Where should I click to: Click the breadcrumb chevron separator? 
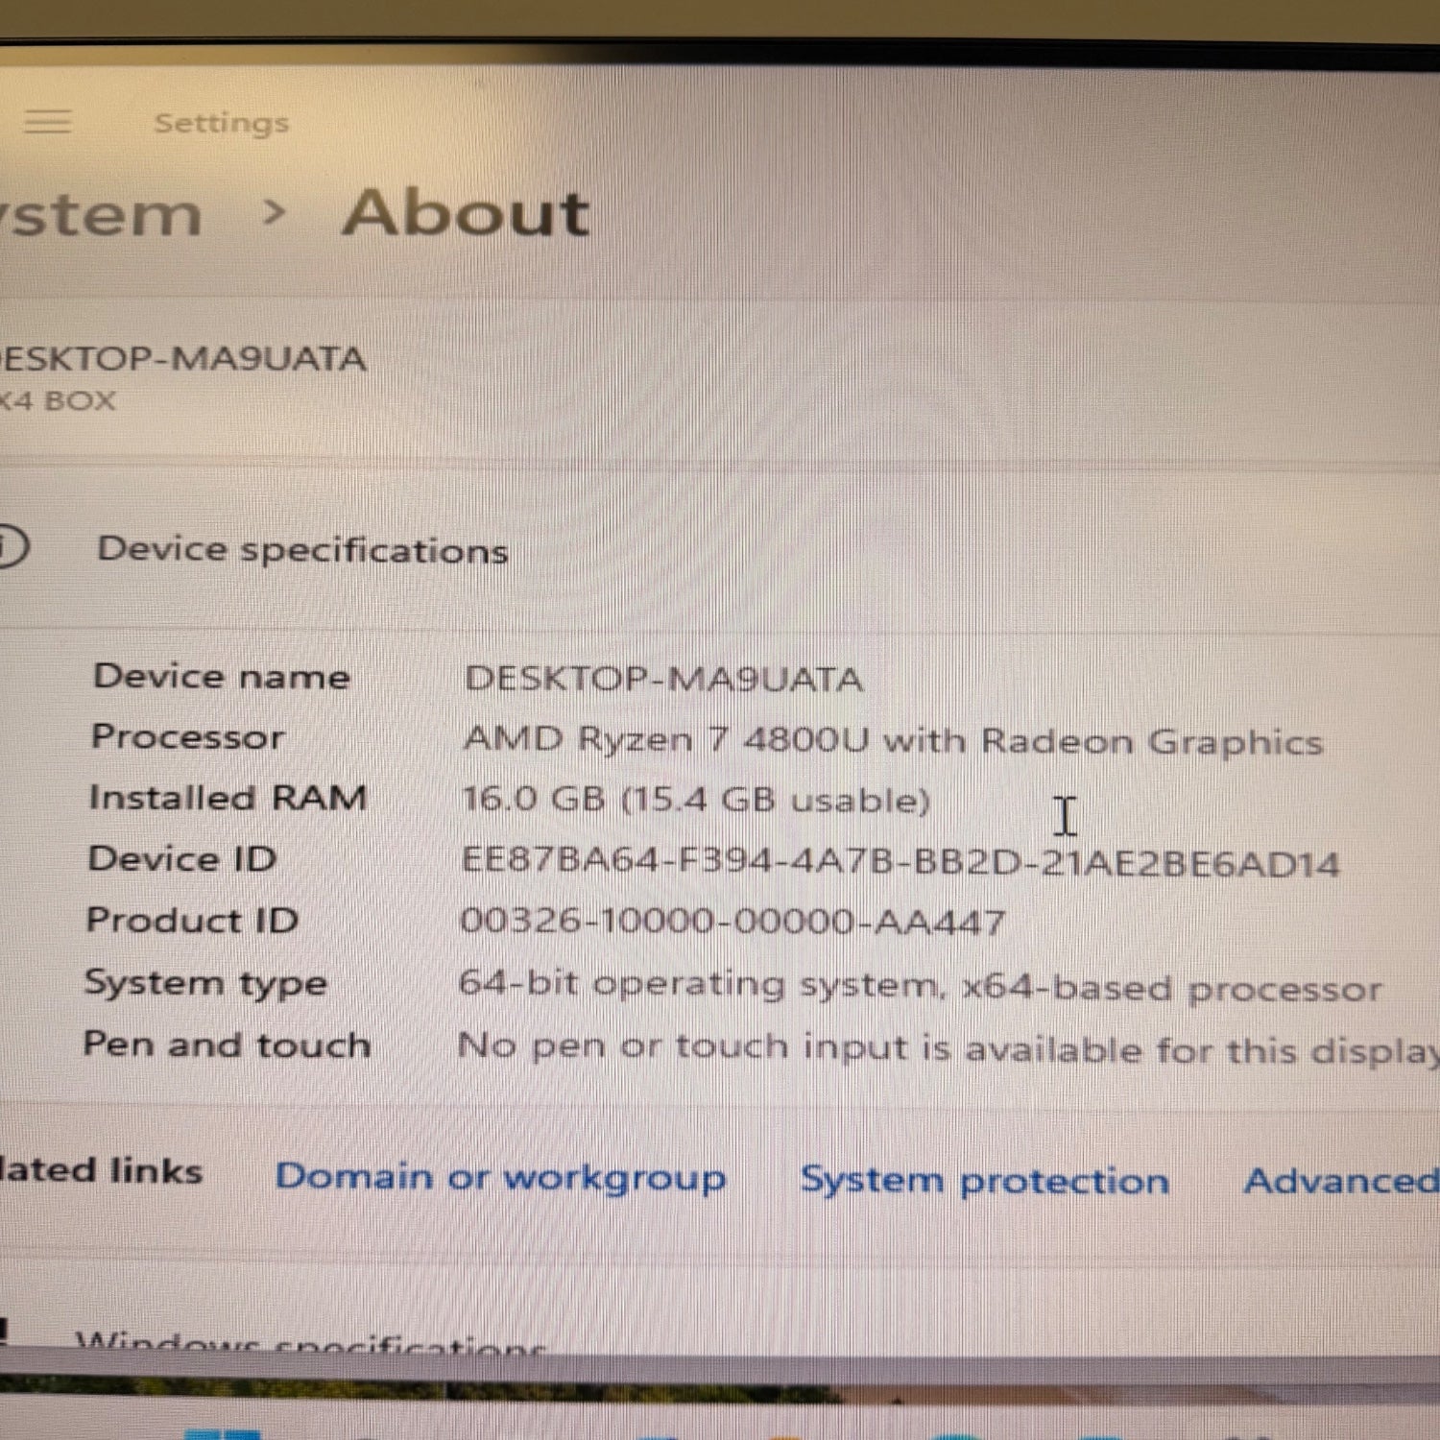click(x=275, y=213)
